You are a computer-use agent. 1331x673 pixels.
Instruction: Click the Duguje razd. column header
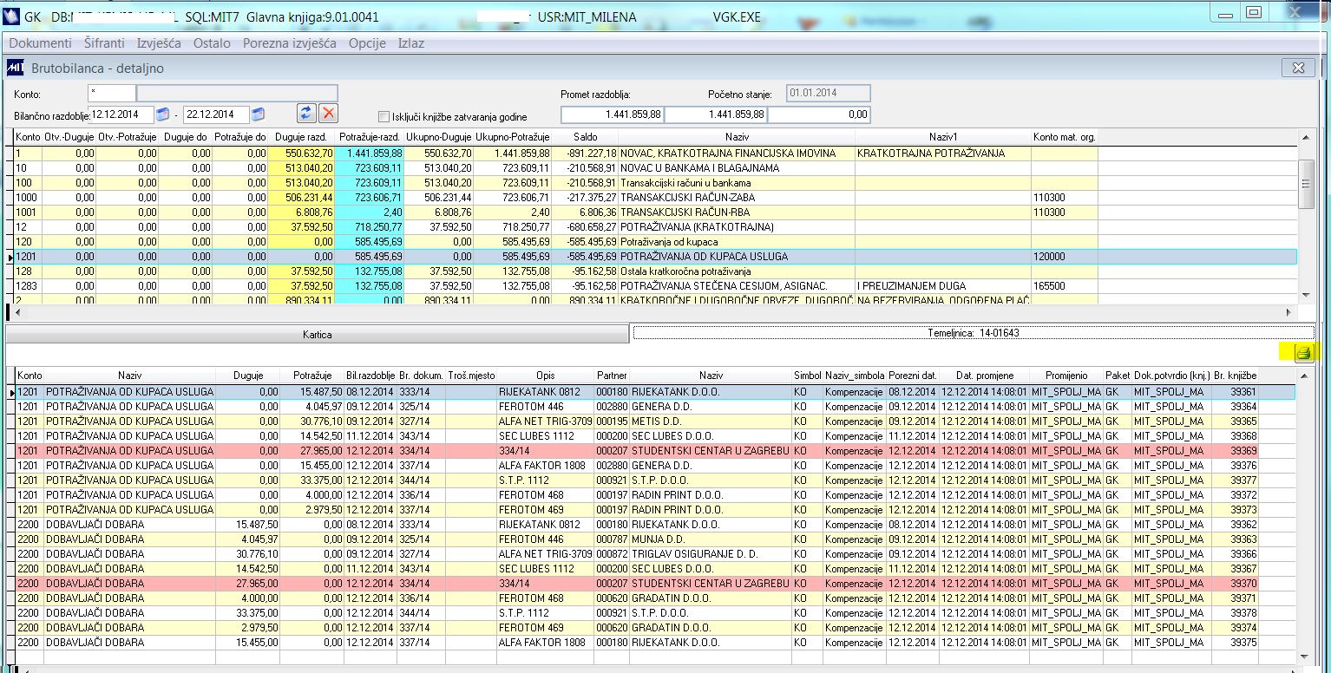click(300, 137)
